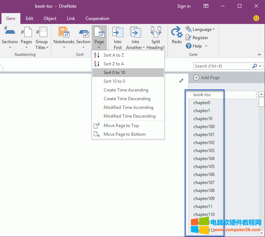
Task: Select Move Page to Top
Action: [x=121, y=126]
